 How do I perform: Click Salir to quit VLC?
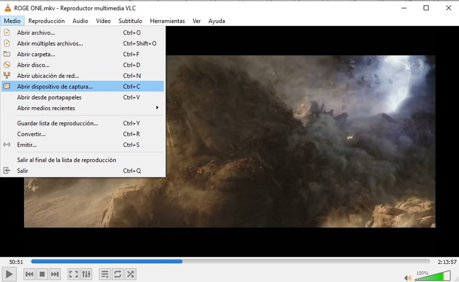(22, 171)
